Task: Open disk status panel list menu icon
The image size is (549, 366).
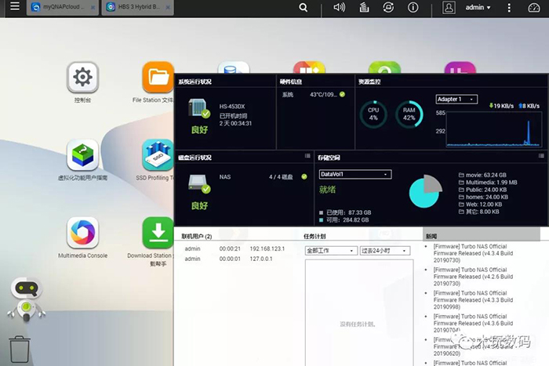Action: point(307,156)
